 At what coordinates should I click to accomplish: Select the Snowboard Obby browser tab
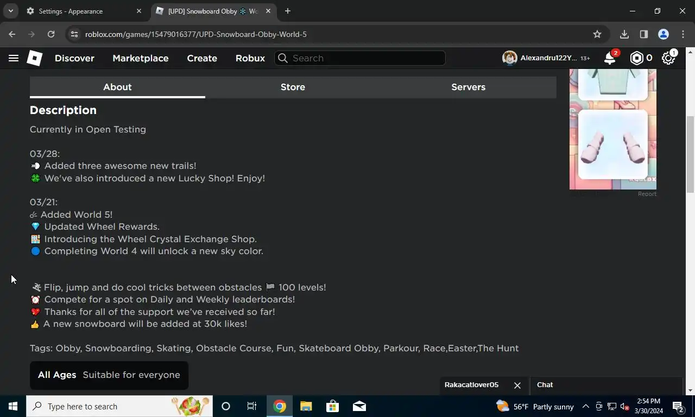(x=212, y=11)
